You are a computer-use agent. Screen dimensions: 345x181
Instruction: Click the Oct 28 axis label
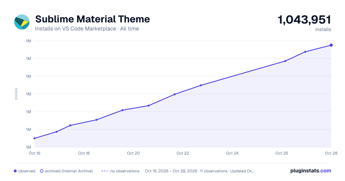pos(331,153)
